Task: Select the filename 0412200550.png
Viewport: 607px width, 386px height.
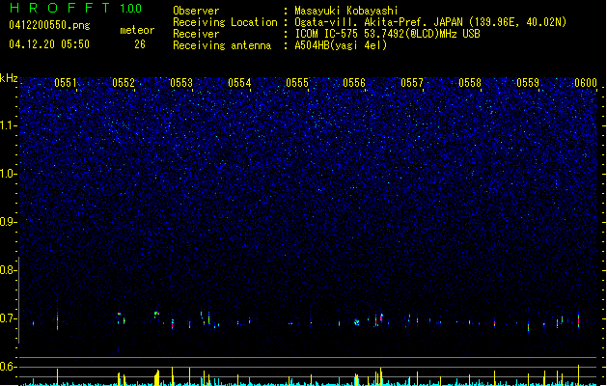Action: pyautogui.click(x=49, y=25)
